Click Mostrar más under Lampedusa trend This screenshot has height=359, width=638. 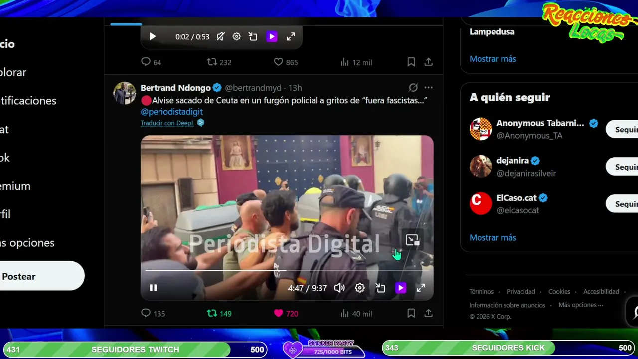[x=493, y=59]
